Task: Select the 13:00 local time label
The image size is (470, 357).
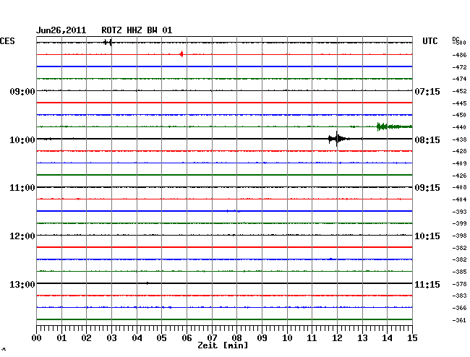Action: tap(22, 284)
